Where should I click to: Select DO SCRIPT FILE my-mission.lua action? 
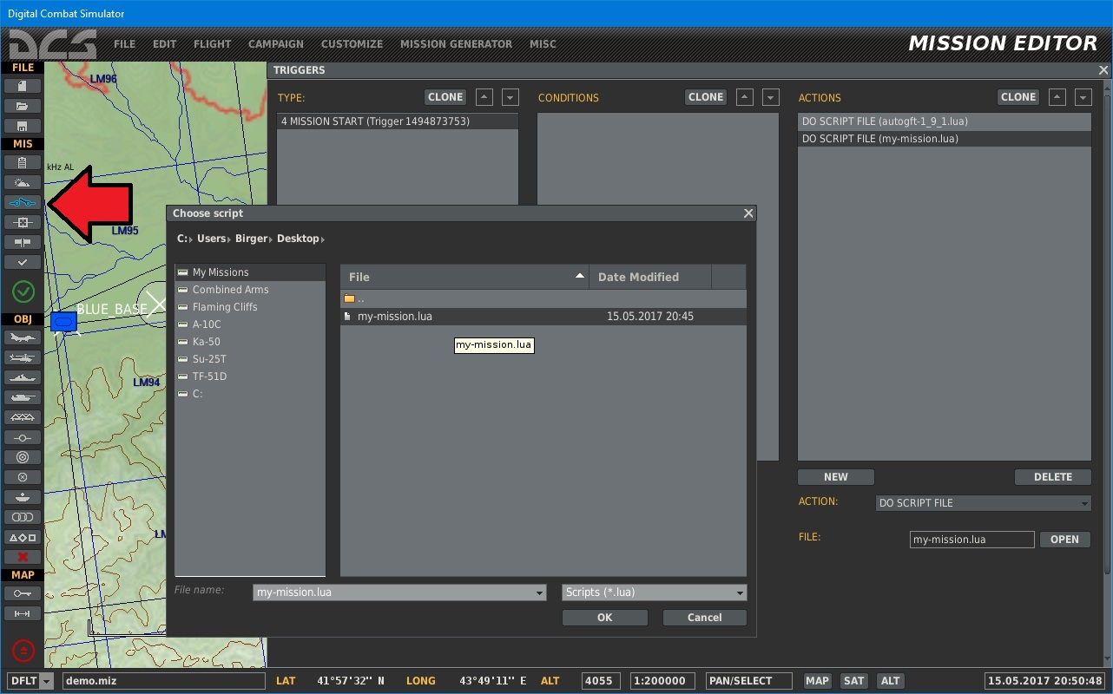pos(945,139)
